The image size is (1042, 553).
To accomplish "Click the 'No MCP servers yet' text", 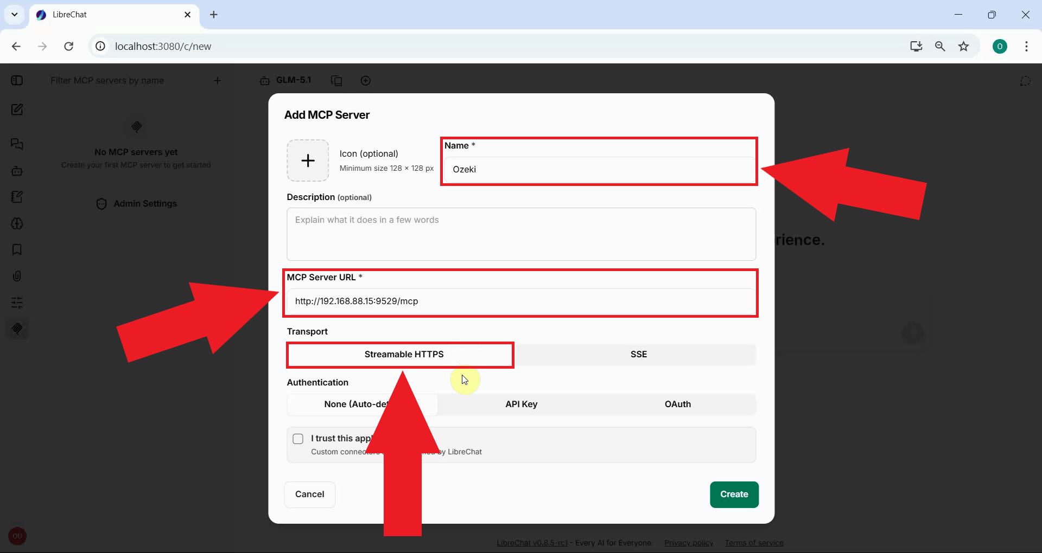I will pyautogui.click(x=136, y=152).
